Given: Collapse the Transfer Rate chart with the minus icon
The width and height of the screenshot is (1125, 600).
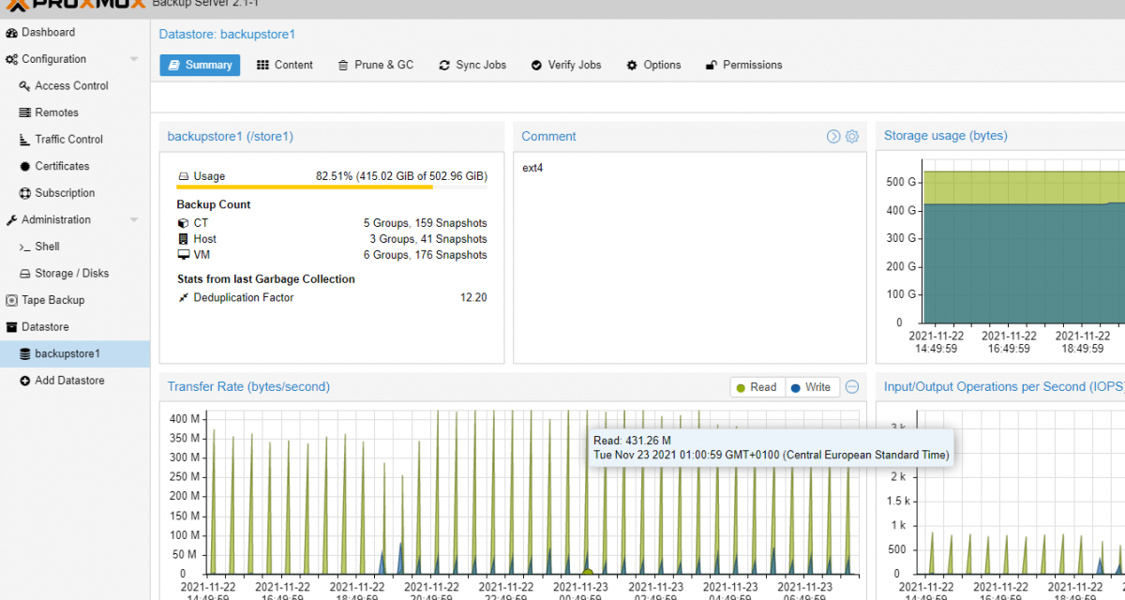Looking at the screenshot, I should 852,386.
